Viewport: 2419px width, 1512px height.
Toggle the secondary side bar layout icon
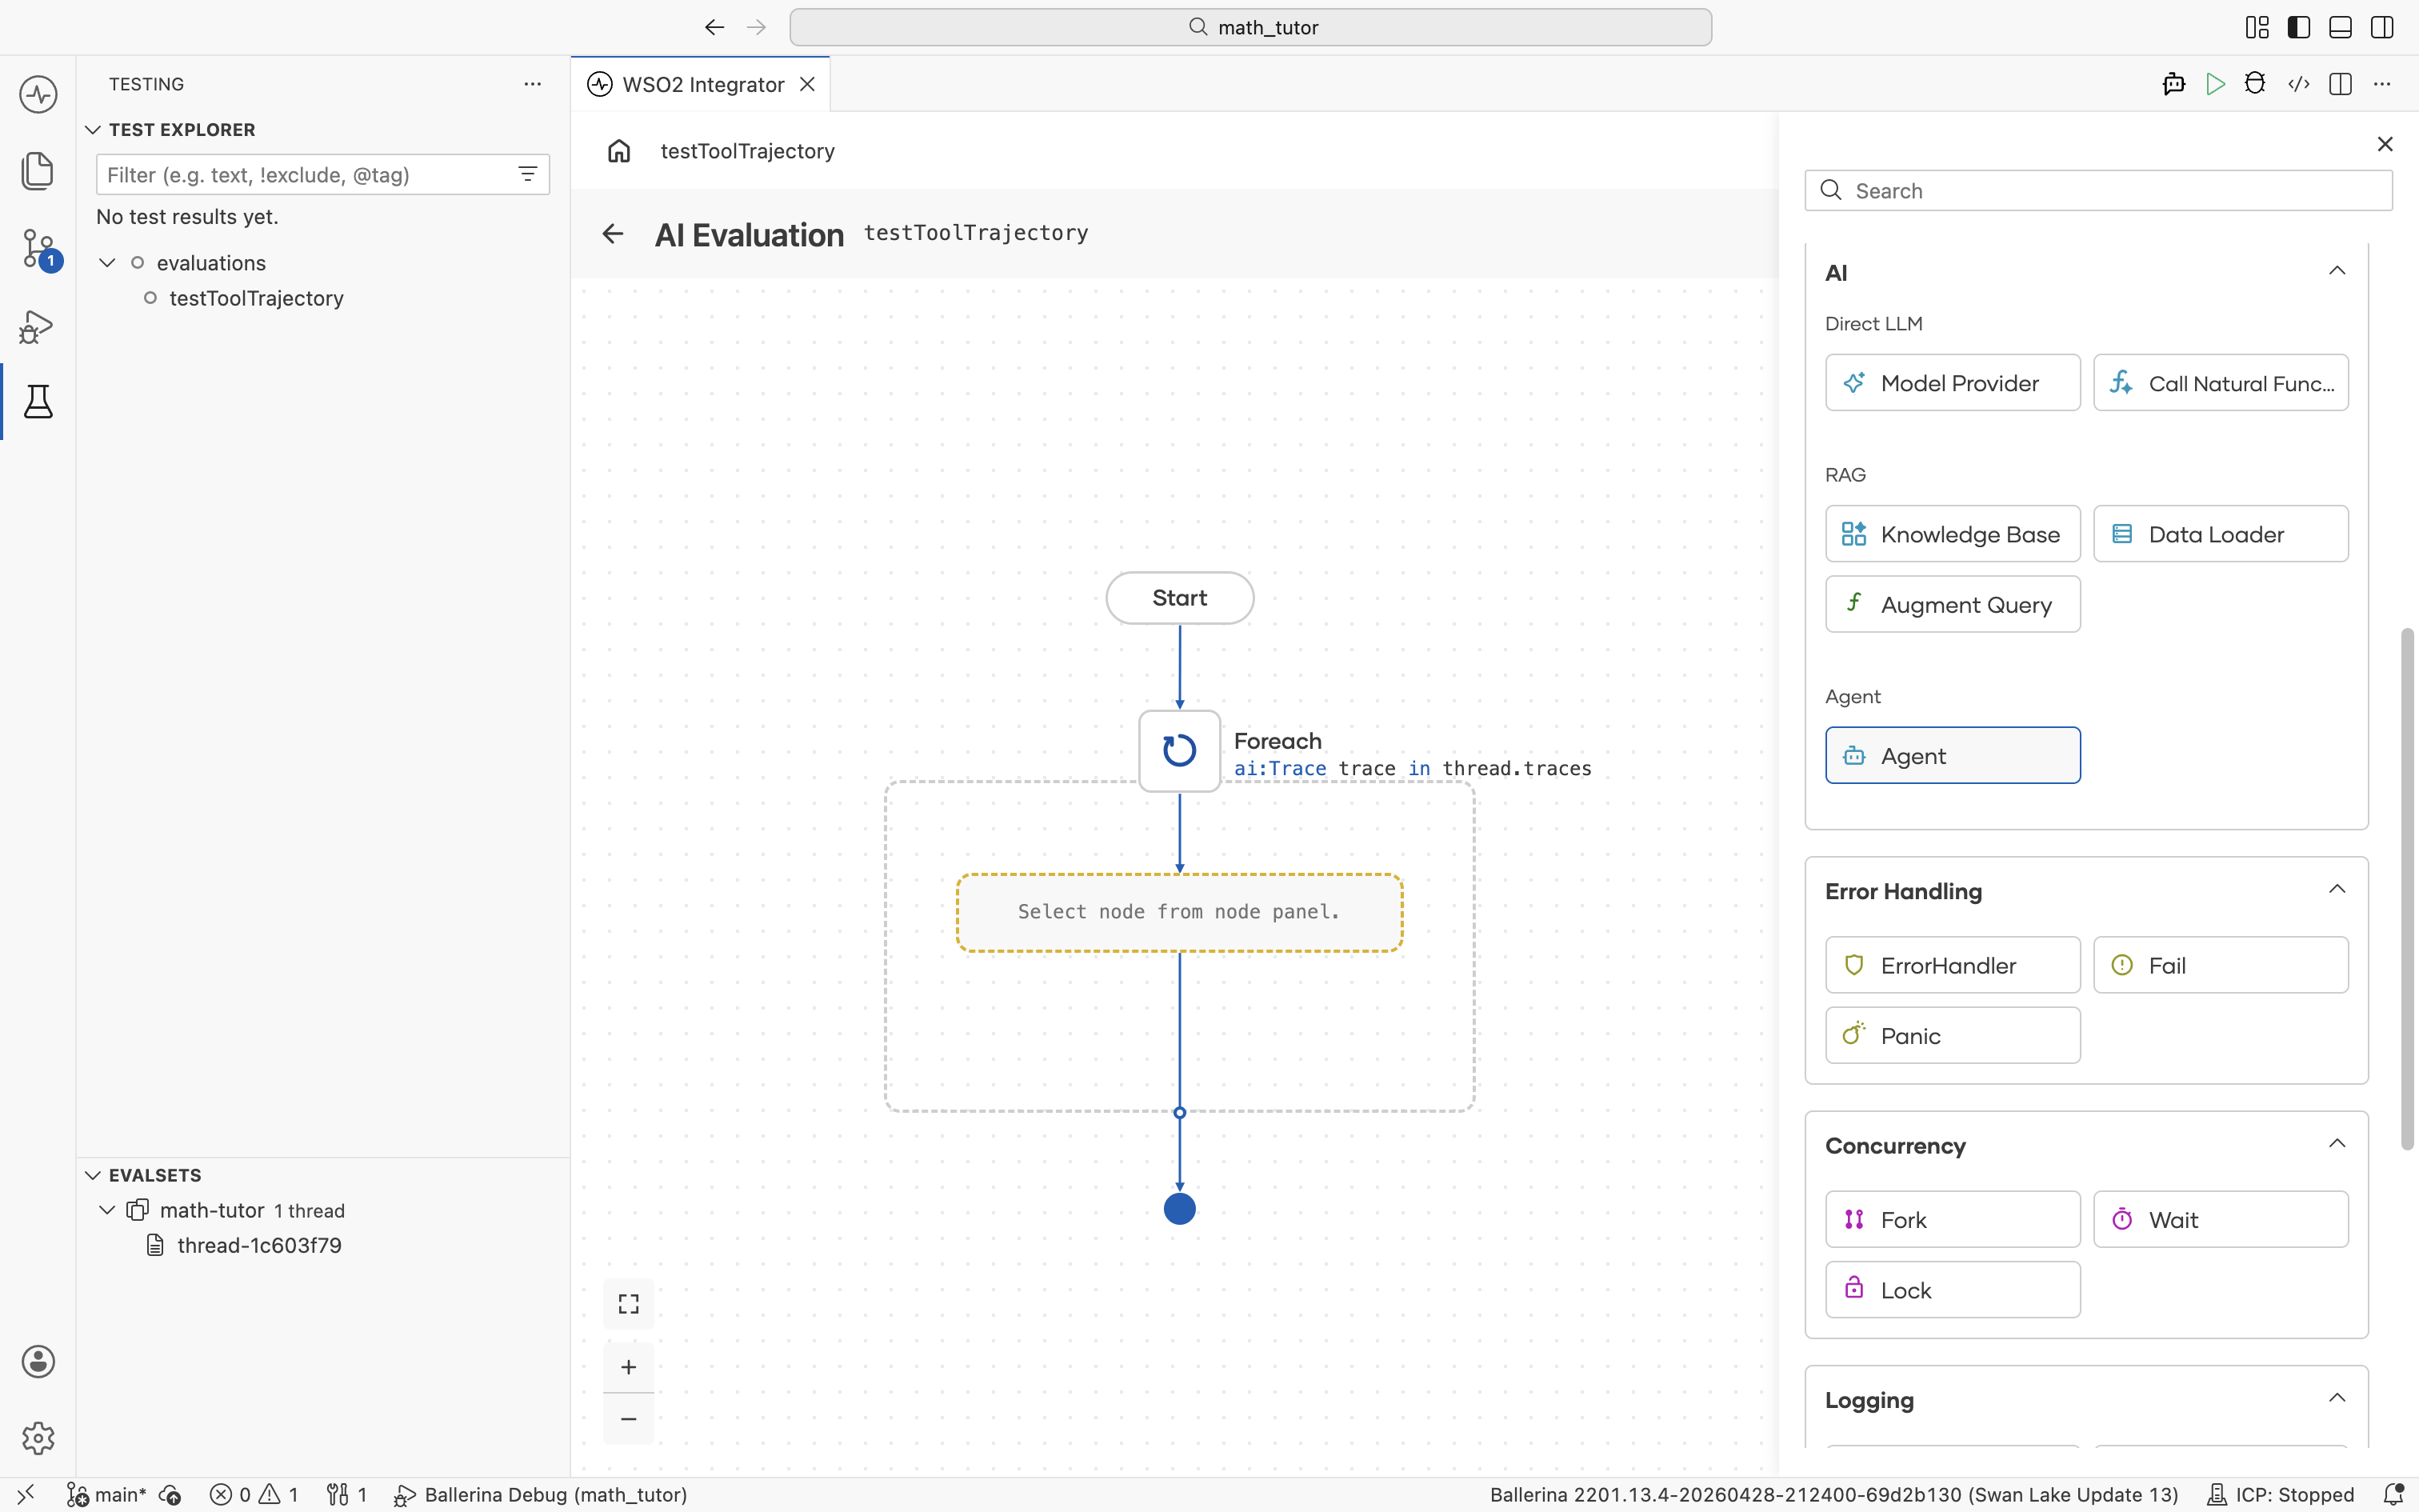2382,27
